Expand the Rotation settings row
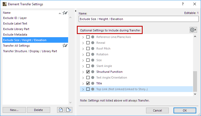Screen dimensions: 201x116 (x=83, y=54)
